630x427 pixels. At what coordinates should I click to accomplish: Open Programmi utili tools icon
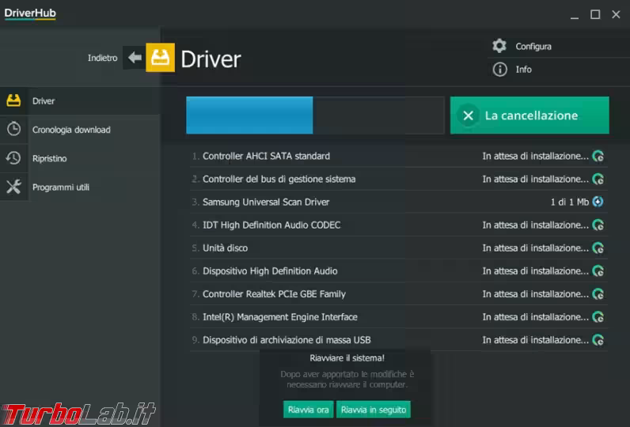click(13, 187)
